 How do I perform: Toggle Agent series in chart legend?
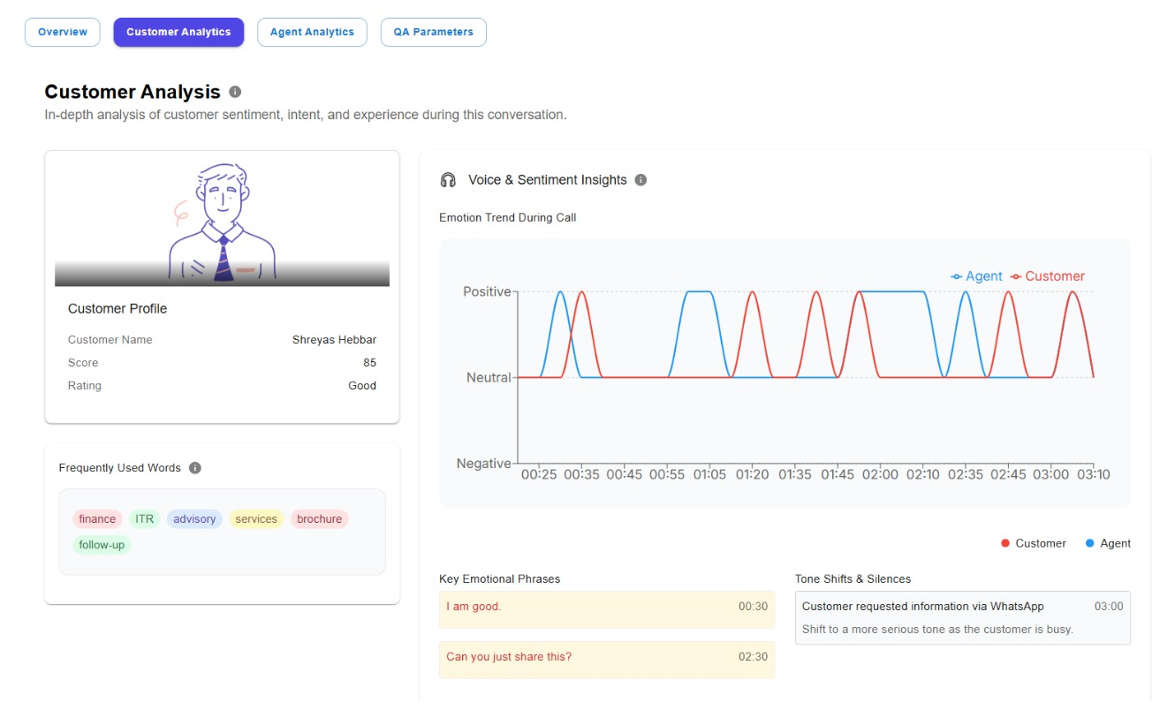[976, 276]
